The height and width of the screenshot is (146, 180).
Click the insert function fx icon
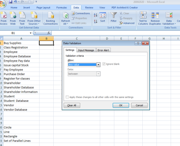click(x=49, y=33)
